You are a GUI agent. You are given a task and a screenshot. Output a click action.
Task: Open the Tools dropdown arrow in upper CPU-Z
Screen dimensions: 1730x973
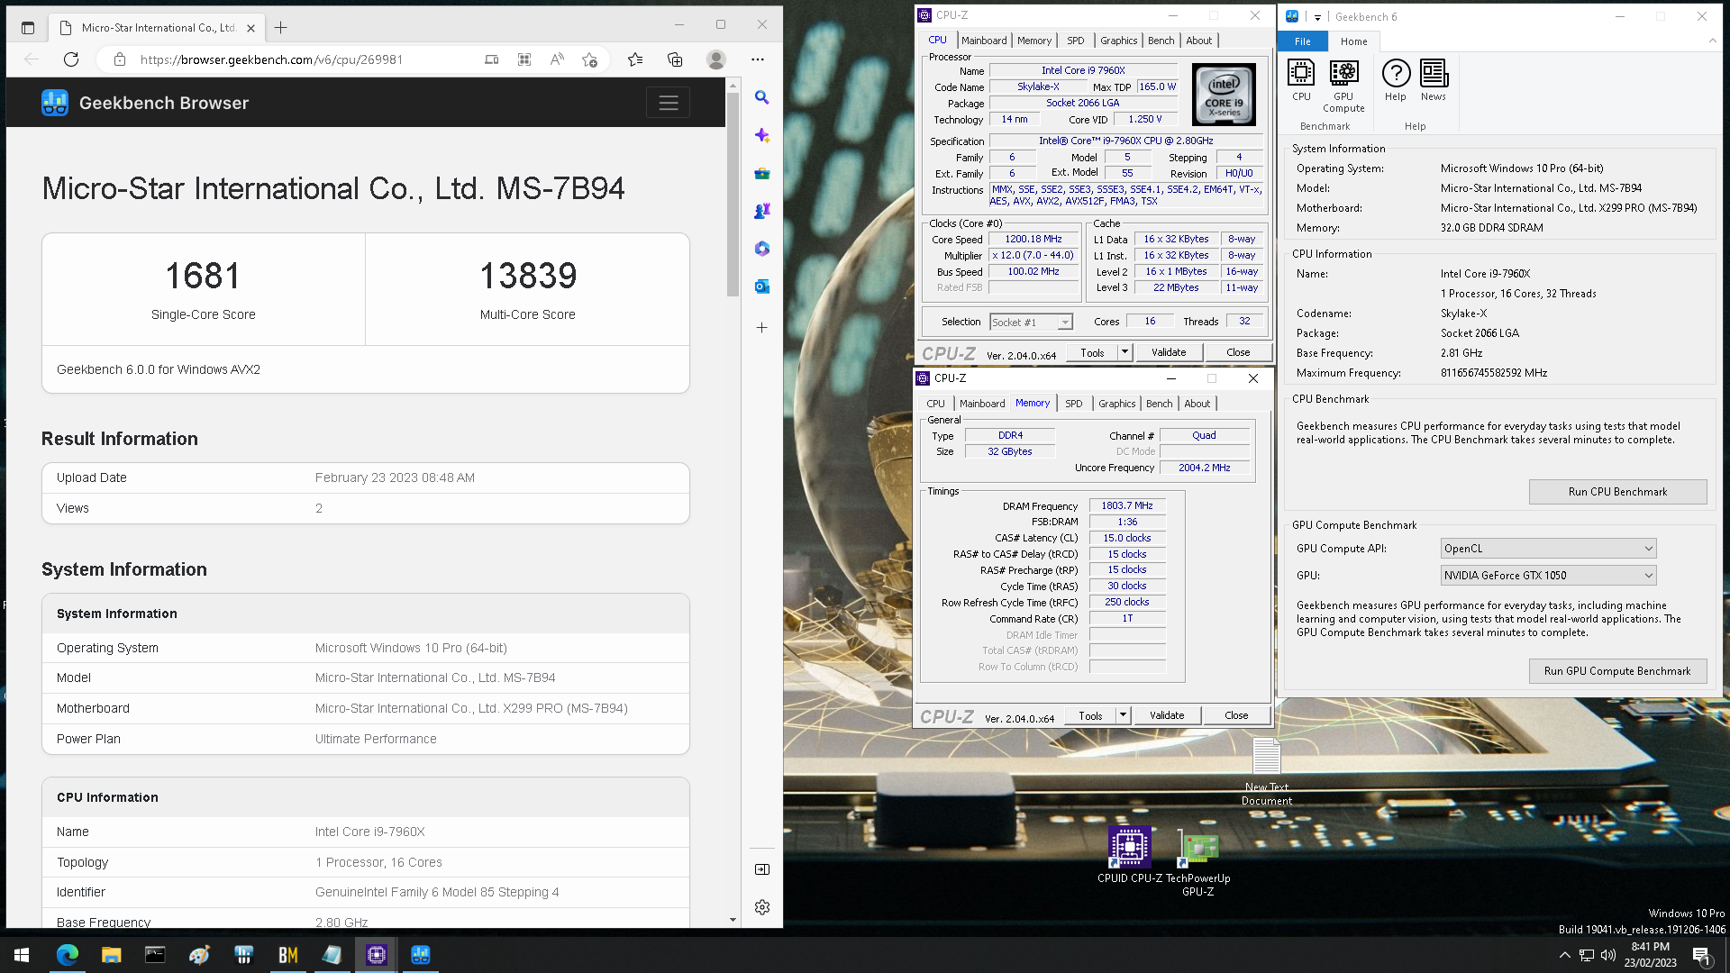[x=1124, y=352]
